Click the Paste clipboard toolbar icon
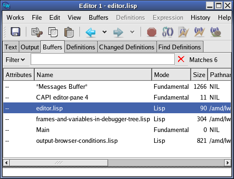The width and height of the screenshot is (234, 179). [x=69, y=32]
